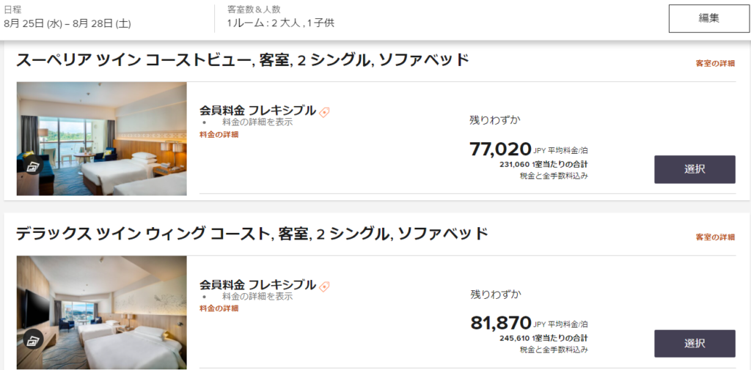
Task: Open 客室の詳細 for Deluxe Twin Wing Coast
Action: [715, 237]
